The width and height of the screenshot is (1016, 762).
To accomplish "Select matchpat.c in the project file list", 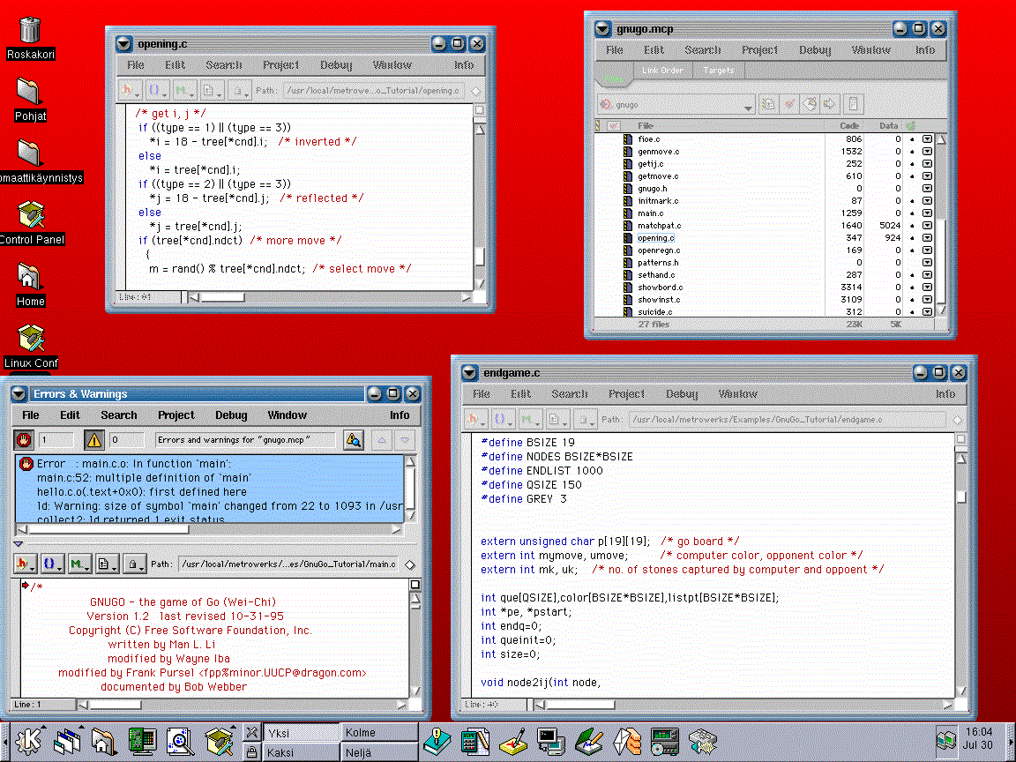I will (659, 226).
